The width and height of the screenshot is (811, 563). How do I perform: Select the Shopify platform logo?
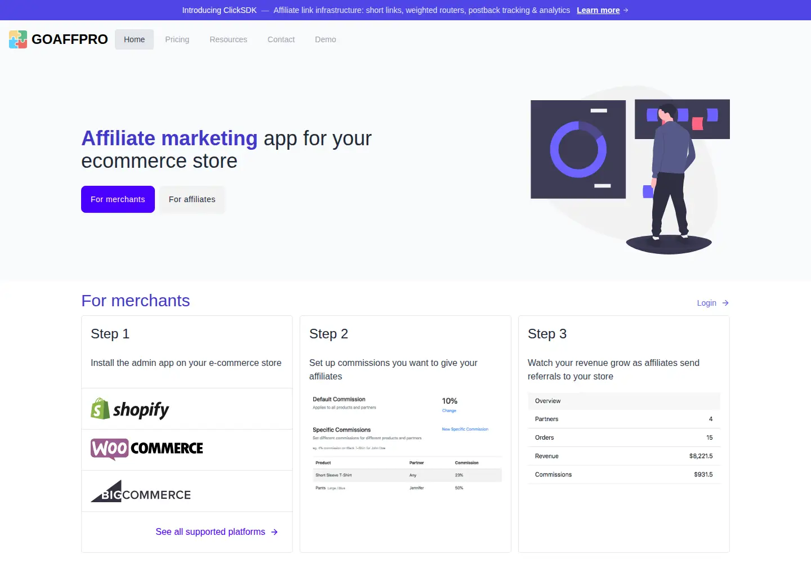point(130,409)
